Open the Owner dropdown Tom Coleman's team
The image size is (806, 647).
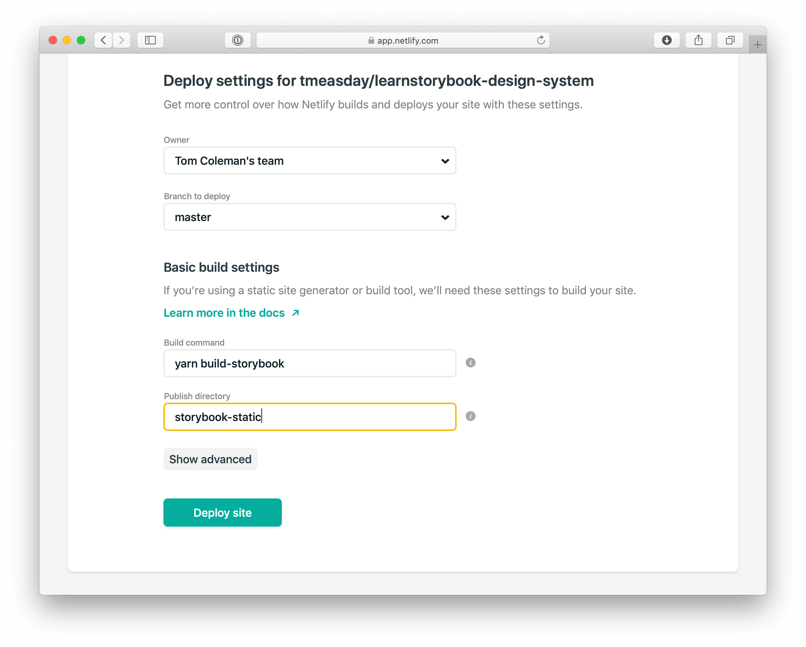tap(310, 161)
